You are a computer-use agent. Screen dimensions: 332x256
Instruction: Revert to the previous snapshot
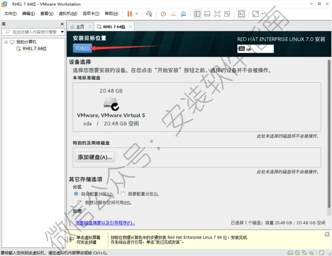pyautogui.click(x=173, y=14)
